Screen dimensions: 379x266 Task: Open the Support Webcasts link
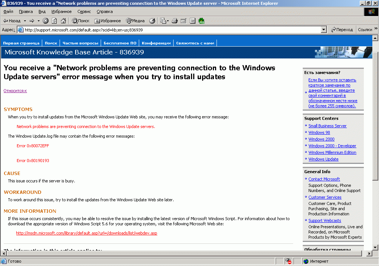325,220
